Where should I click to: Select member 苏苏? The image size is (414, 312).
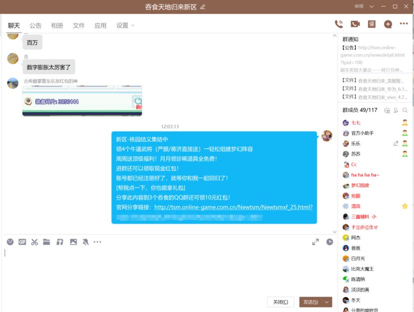point(375,154)
